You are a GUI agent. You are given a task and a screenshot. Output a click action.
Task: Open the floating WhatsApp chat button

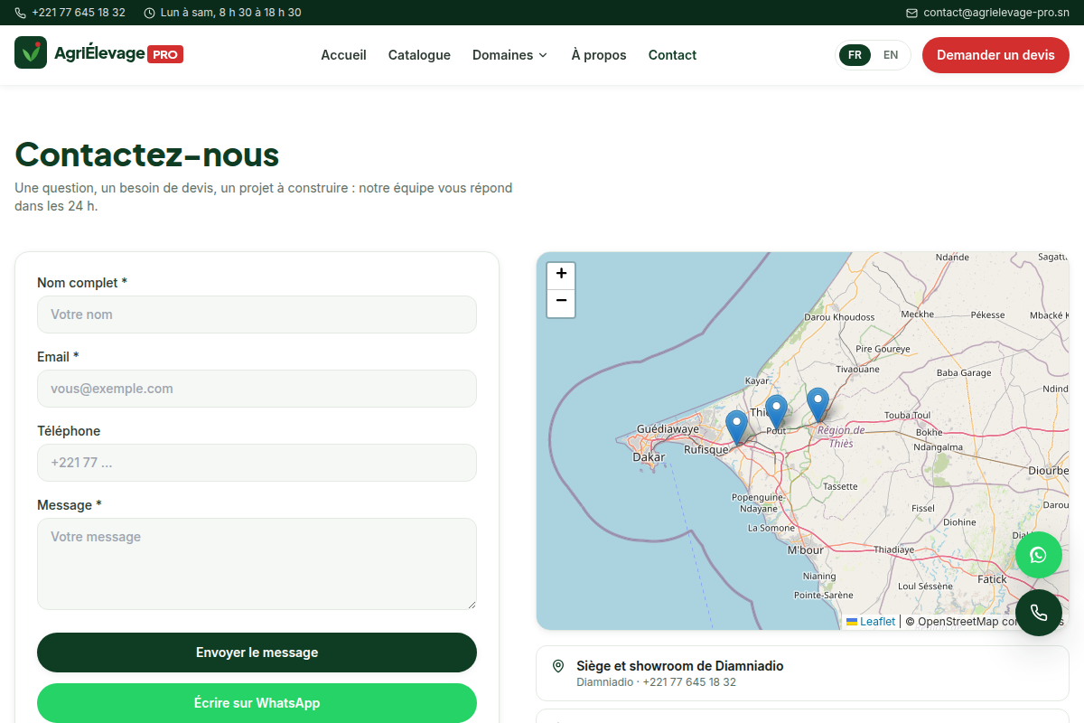click(x=1039, y=555)
